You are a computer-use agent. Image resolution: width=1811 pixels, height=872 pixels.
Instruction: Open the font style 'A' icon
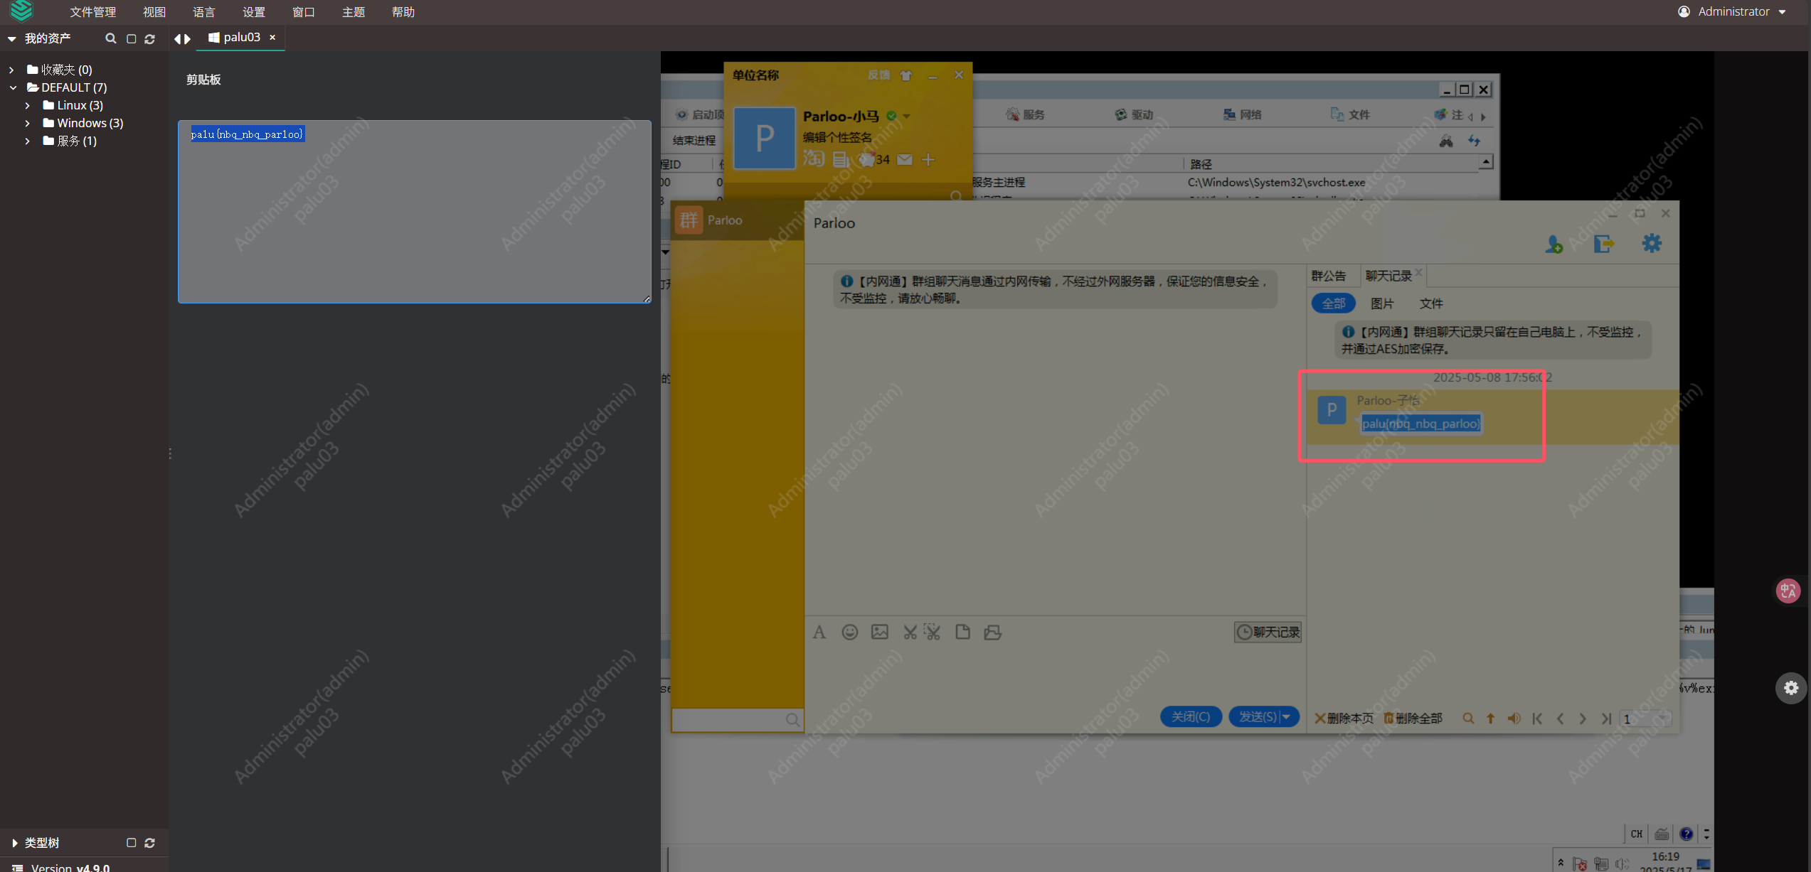[x=819, y=632]
